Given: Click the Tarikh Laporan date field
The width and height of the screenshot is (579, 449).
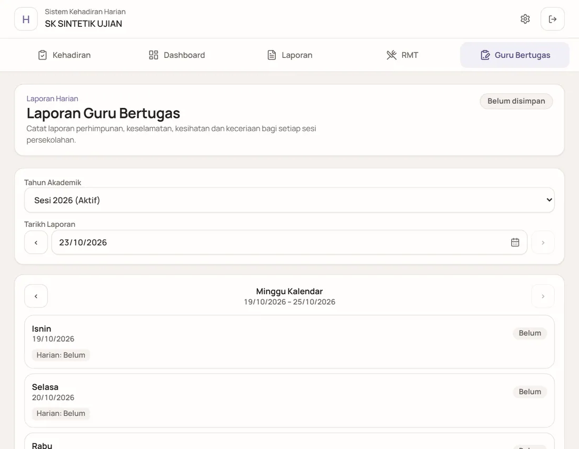Looking at the screenshot, I should pyautogui.click(x=289, y=242).
